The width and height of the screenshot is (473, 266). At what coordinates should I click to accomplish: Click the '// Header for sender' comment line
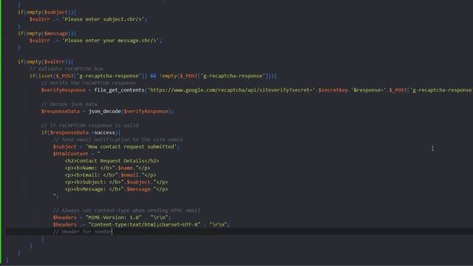83,231
